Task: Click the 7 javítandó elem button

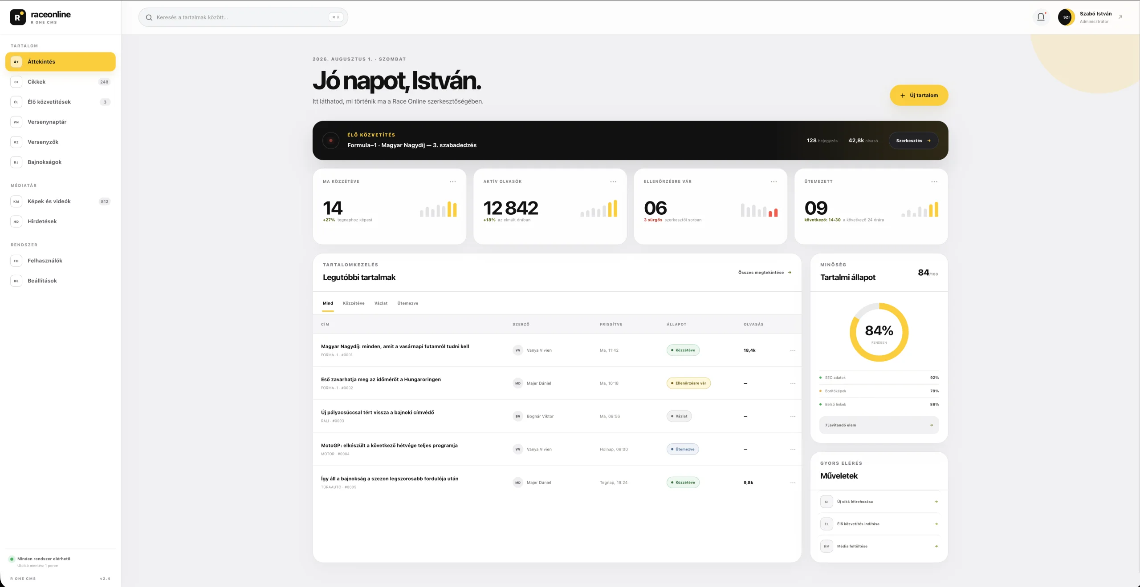Action: coord(879,425)
